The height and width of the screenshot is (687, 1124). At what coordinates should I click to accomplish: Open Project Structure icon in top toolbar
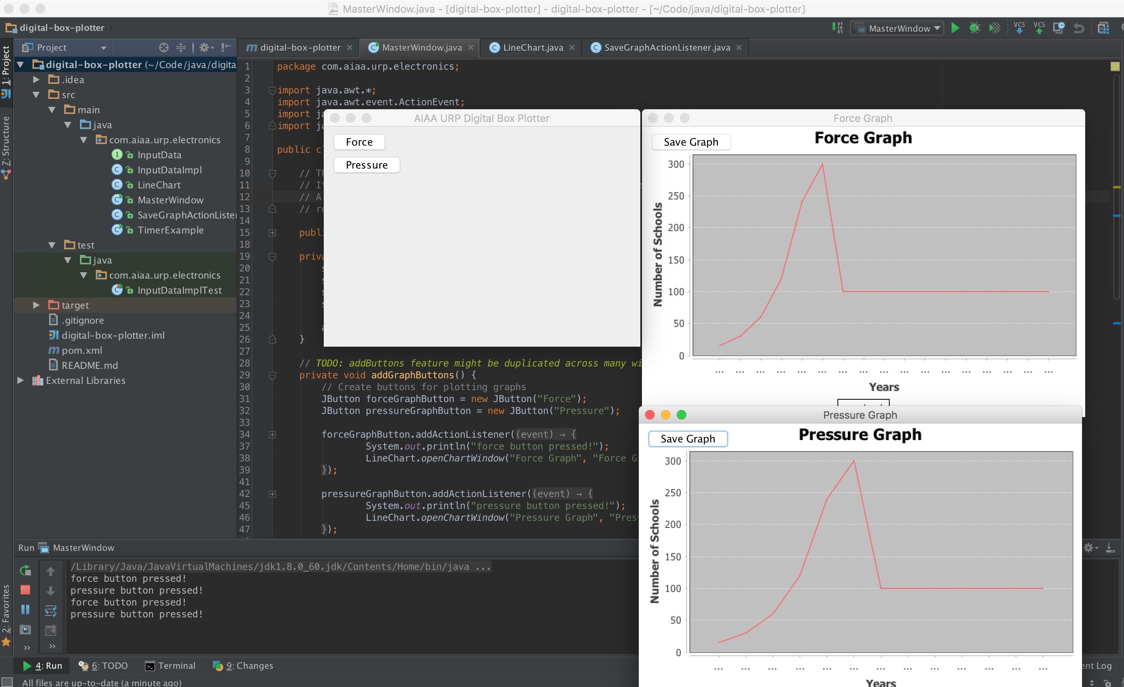coord(1103,28)
